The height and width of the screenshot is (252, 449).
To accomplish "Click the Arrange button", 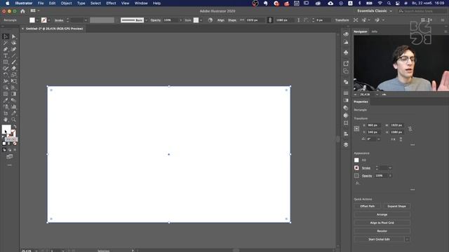I will point(382,214).
